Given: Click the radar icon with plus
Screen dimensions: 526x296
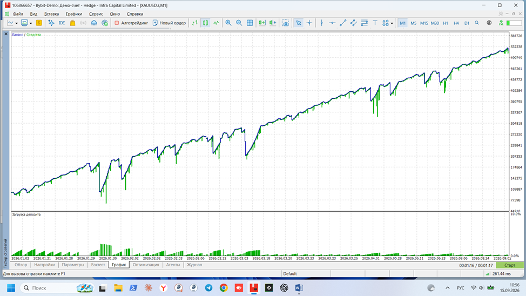Looking at the screenshot, I should [x=105, y=23].
